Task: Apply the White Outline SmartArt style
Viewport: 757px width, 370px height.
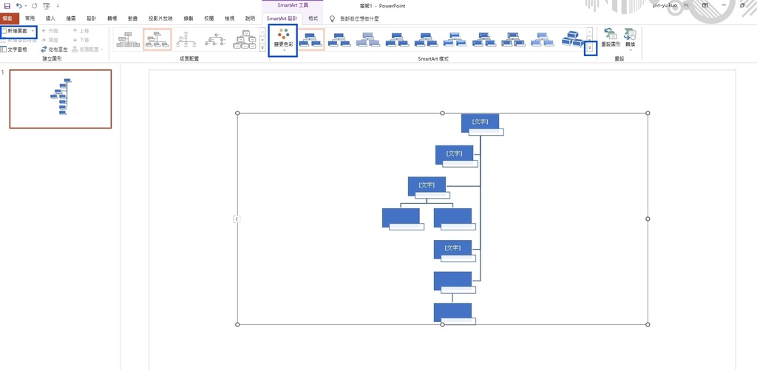Action: [x=339, y=40]
